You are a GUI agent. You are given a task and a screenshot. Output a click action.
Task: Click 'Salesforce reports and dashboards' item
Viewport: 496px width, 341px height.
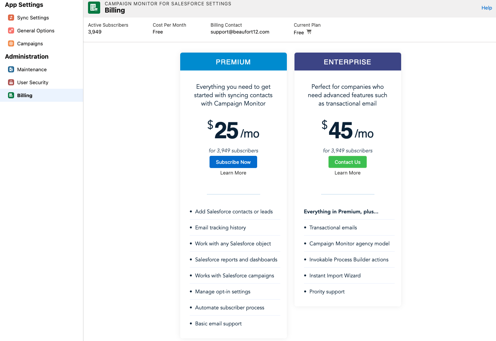pos(236,259)
